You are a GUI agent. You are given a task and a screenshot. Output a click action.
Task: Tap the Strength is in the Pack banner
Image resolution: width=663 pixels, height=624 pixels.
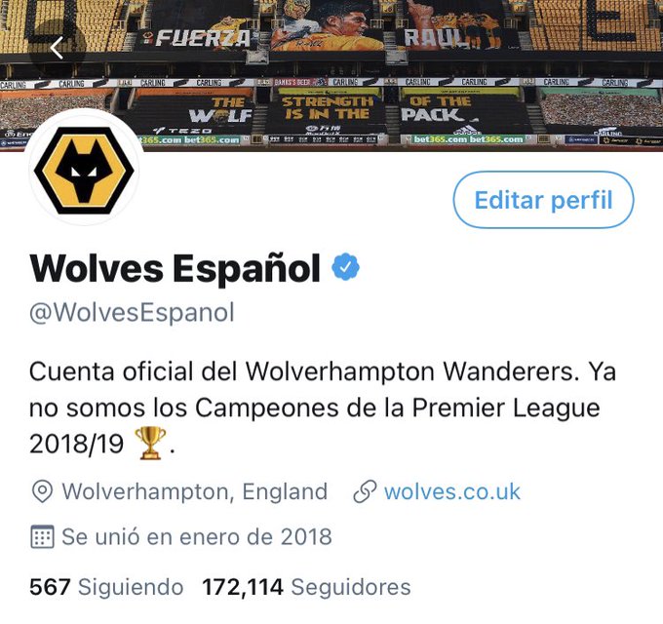click(328, 108)
